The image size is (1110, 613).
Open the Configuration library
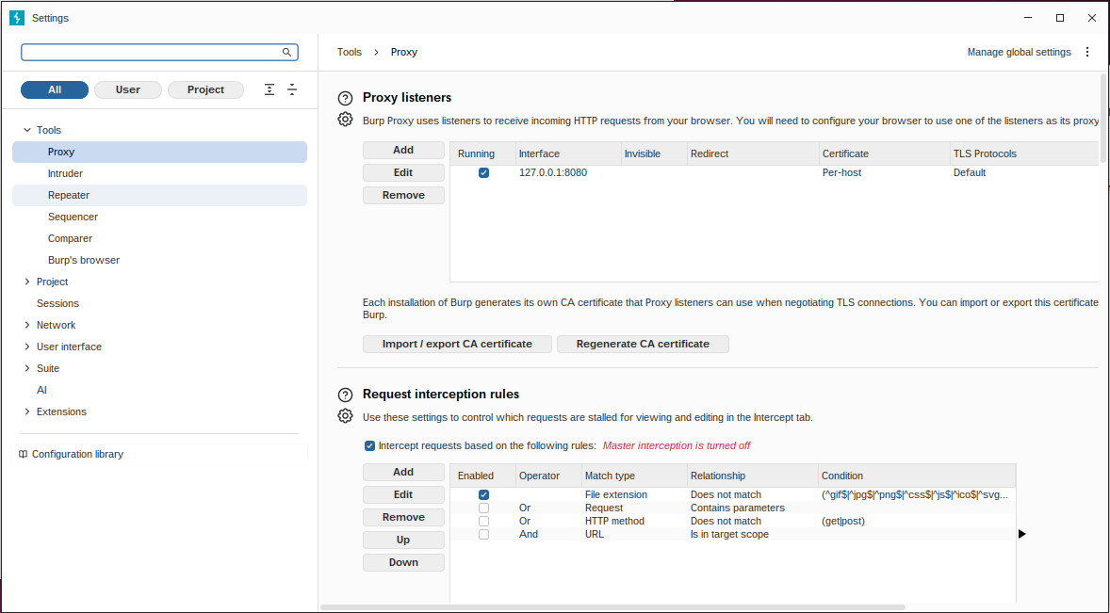(160, 454)
